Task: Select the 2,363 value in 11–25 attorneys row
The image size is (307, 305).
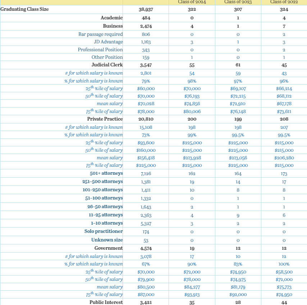Action: click(146, 216)
